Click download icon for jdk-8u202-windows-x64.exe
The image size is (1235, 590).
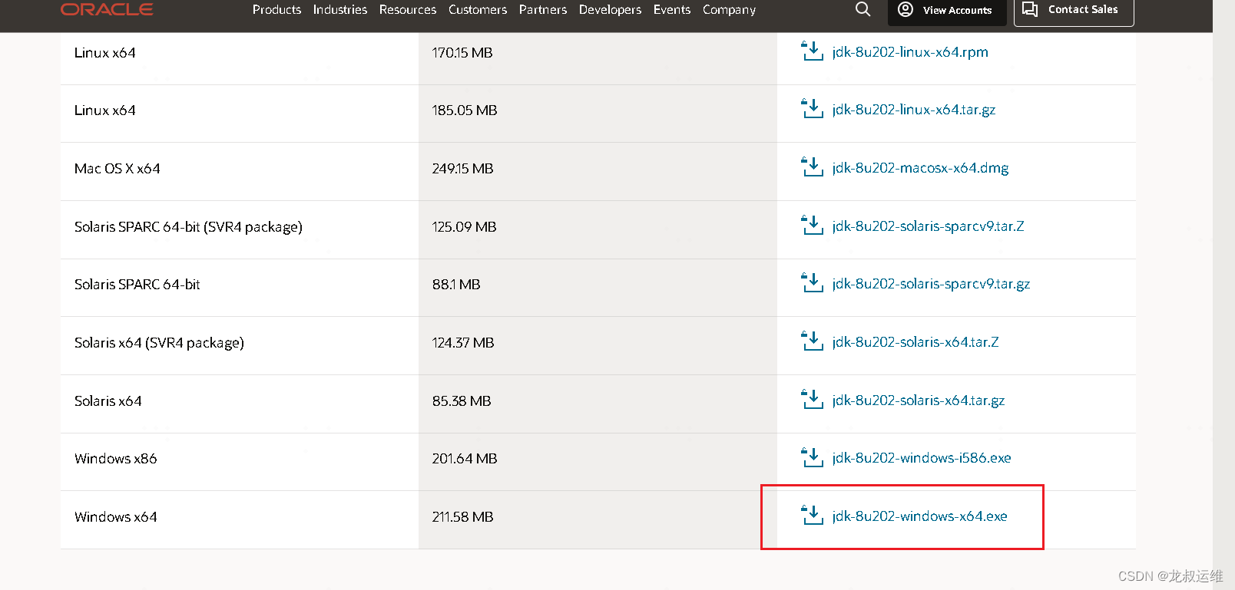tap(812, 516)
